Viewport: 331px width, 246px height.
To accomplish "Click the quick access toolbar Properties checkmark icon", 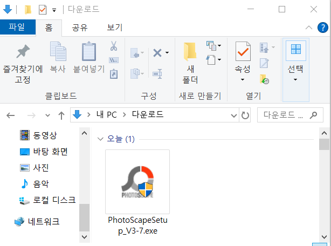I will 43,10.
